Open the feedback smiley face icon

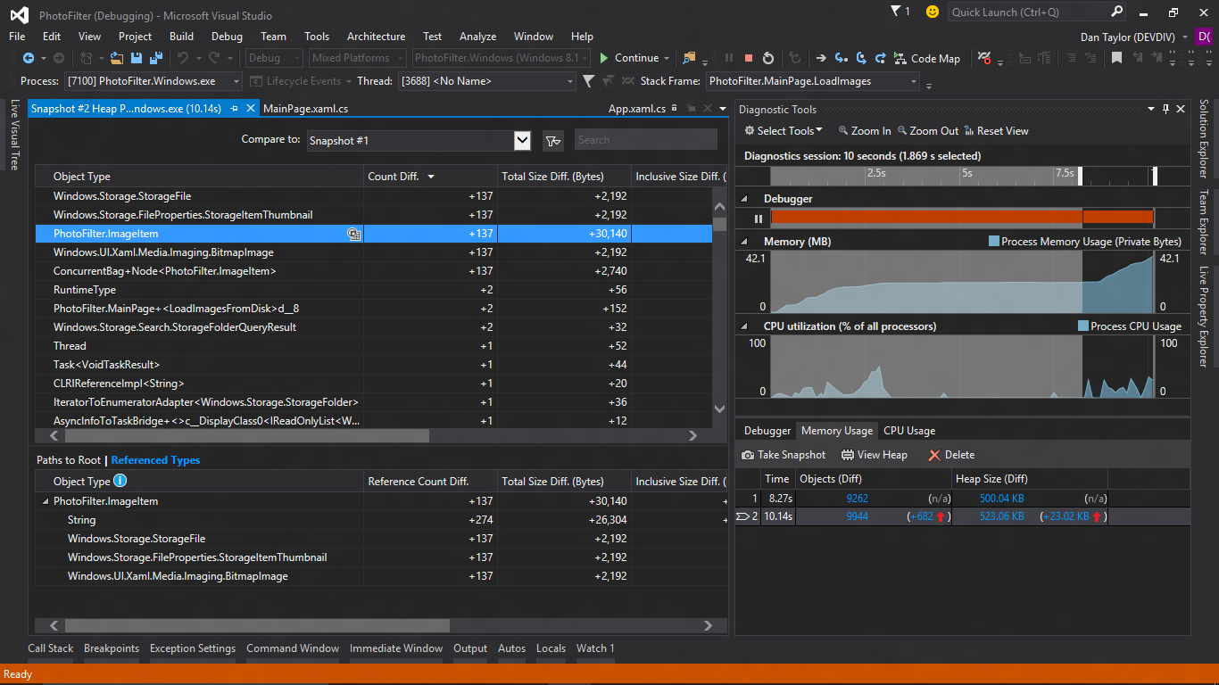click(933, 12)
